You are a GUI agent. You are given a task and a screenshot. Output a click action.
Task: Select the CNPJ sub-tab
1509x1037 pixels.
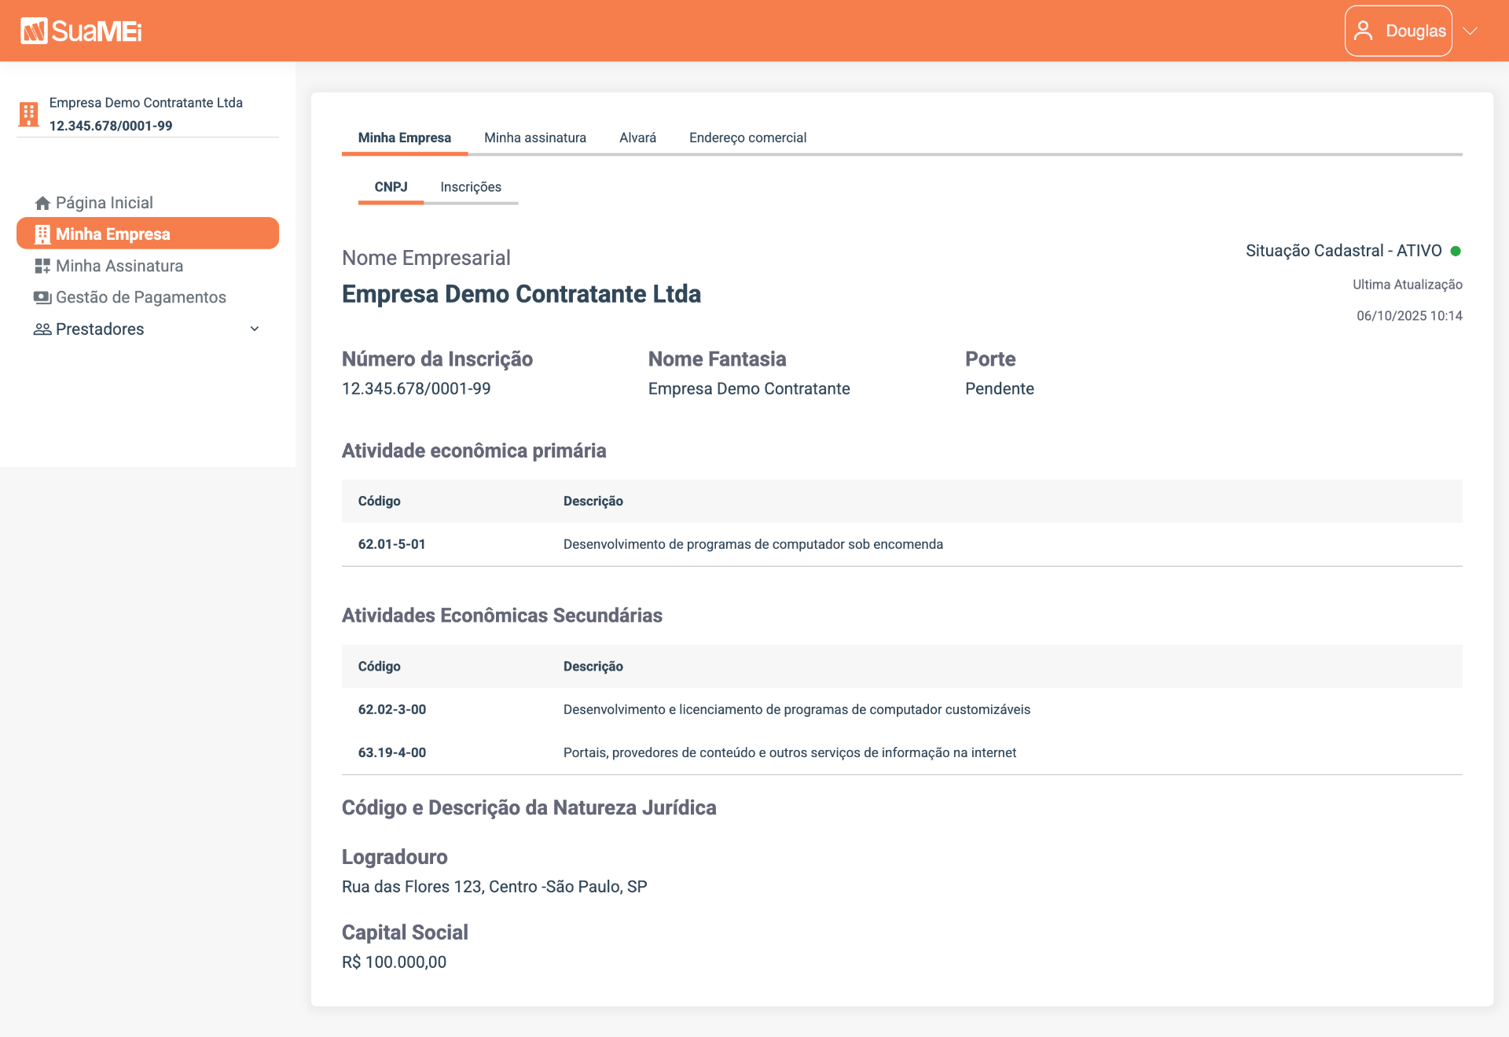(x=391, y=187)
